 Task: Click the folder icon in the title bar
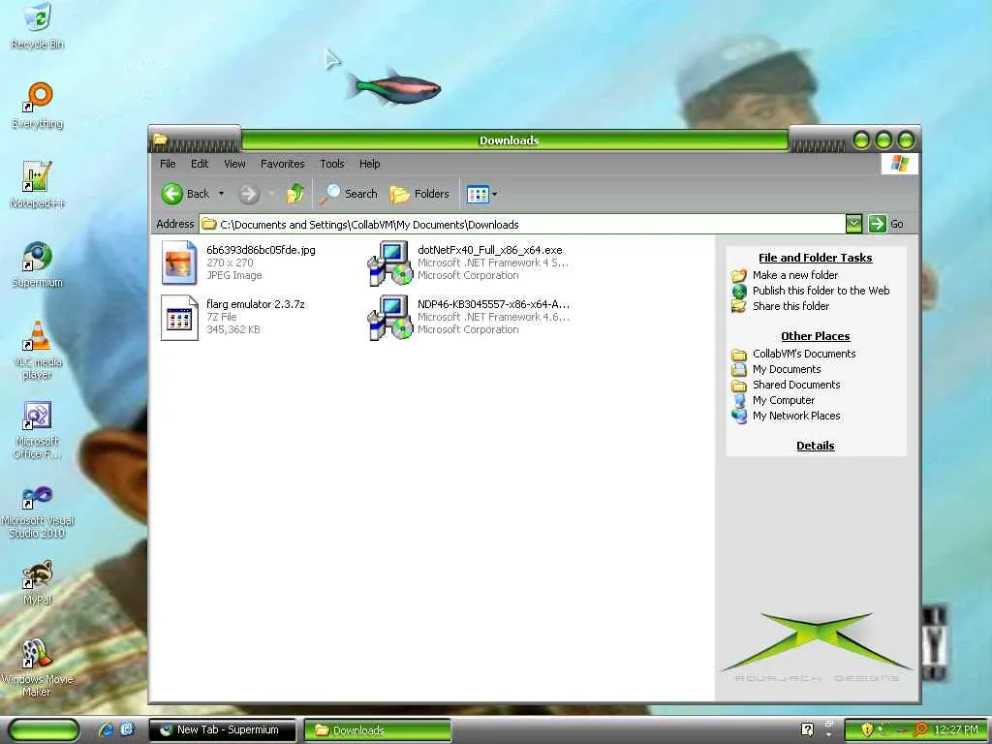161,139
